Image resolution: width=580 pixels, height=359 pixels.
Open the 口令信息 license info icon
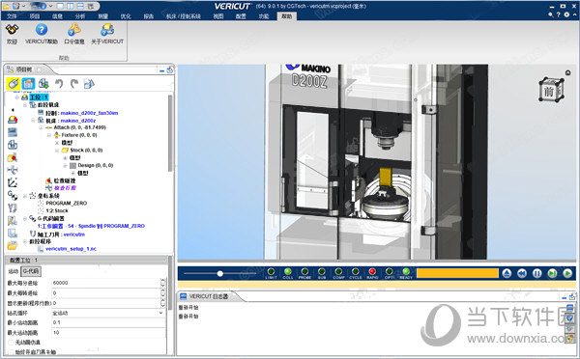pyautogui.click(x=74, y=30)
